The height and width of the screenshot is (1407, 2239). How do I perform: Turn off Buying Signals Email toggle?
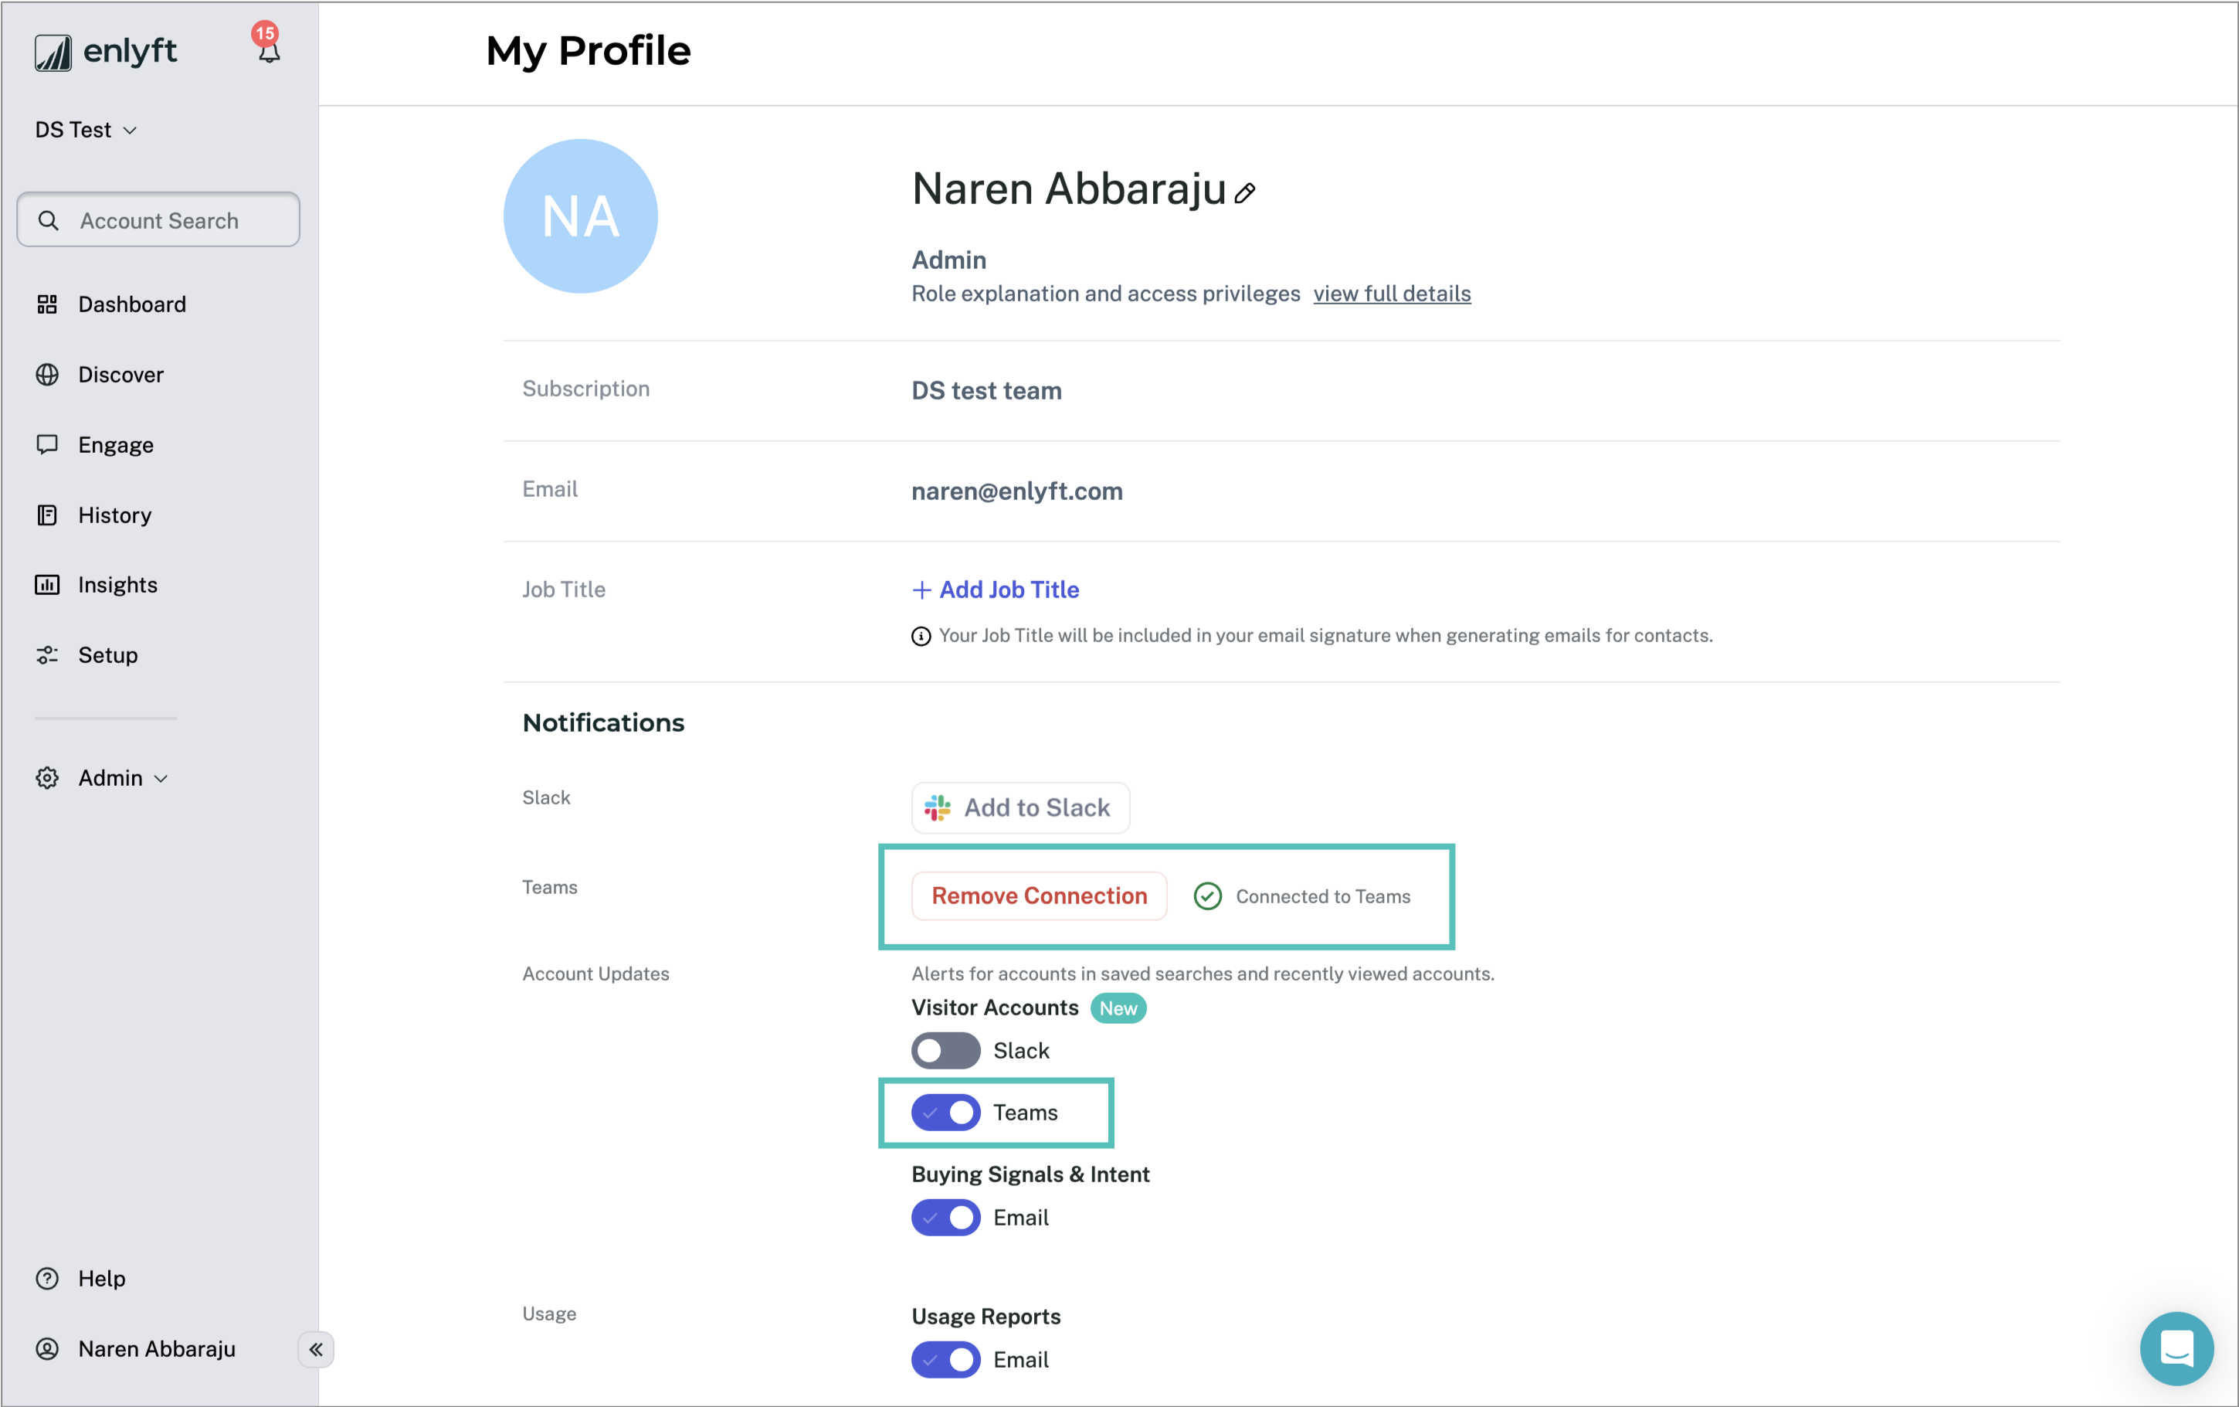(945, 1218)
